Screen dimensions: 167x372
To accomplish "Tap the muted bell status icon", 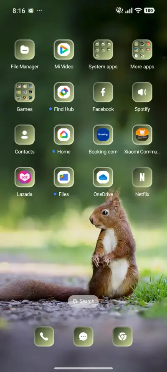I will point(119,10).
